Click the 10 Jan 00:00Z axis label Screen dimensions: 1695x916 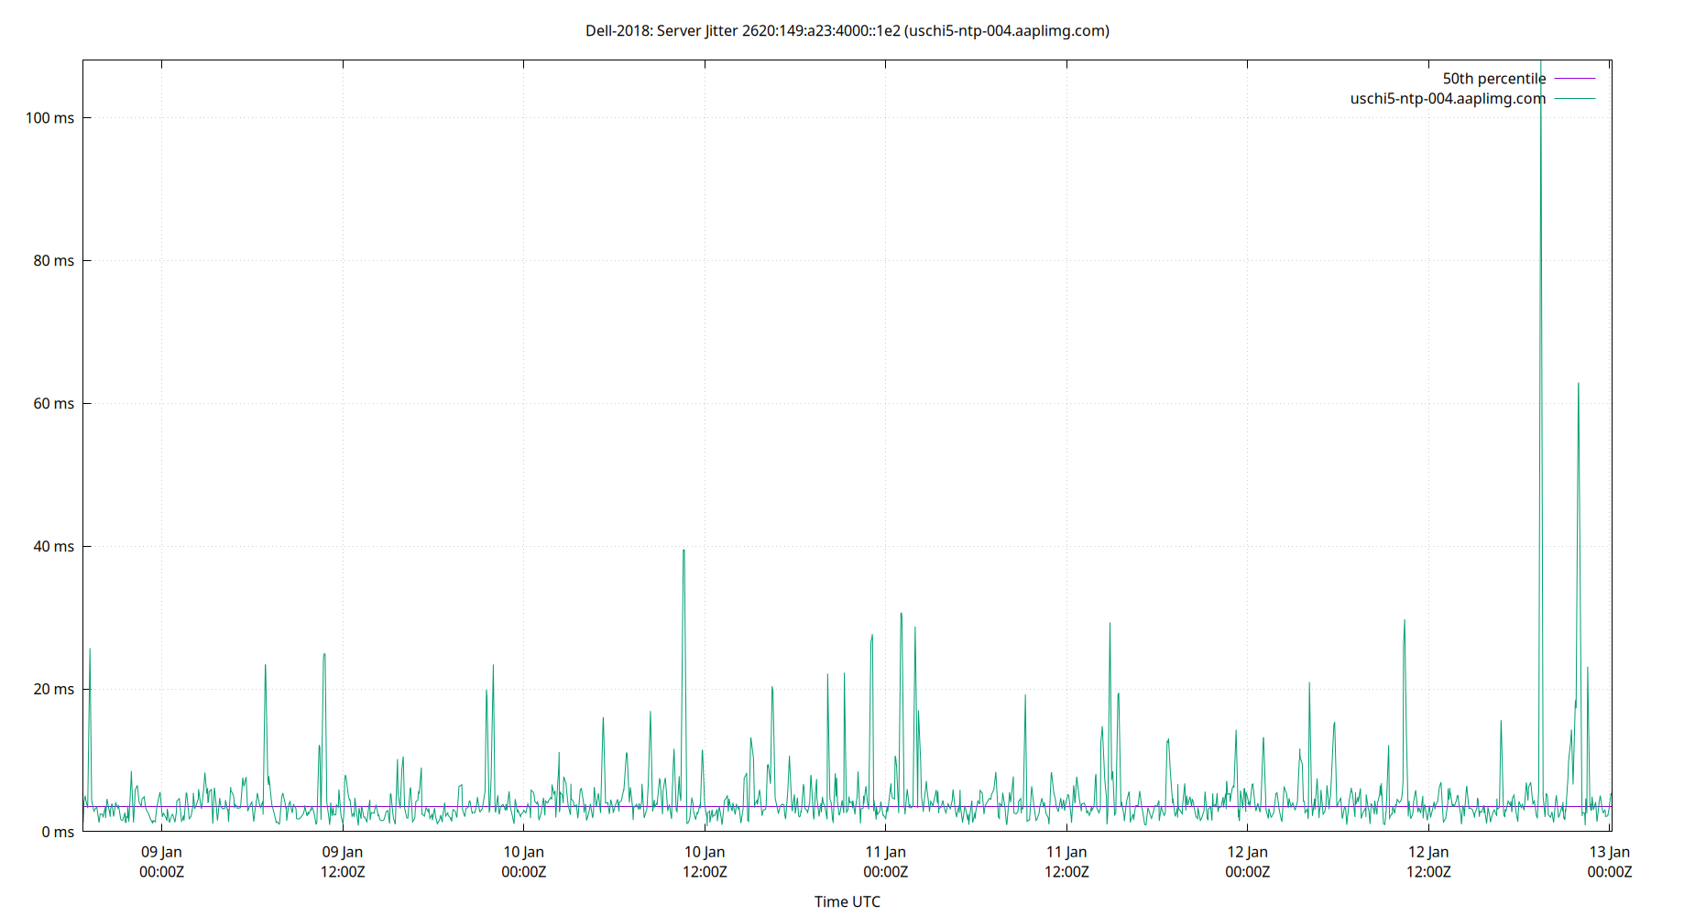pos(523,861)
